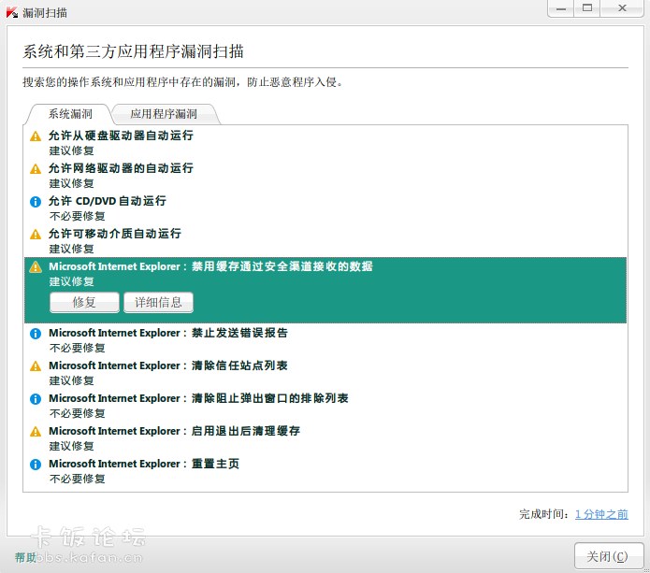Screen dimensions: 650x573
Task: Open the 1 分钟之前 completion time link
Action: 601,514
